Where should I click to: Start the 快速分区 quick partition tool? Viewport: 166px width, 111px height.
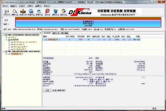click(x=31, y=11)
